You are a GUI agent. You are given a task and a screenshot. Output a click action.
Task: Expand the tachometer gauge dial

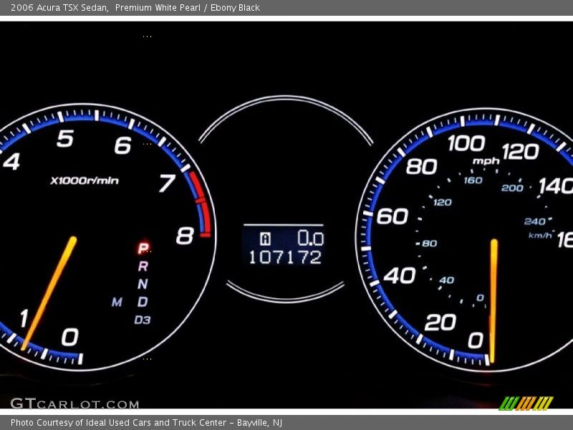100,236
